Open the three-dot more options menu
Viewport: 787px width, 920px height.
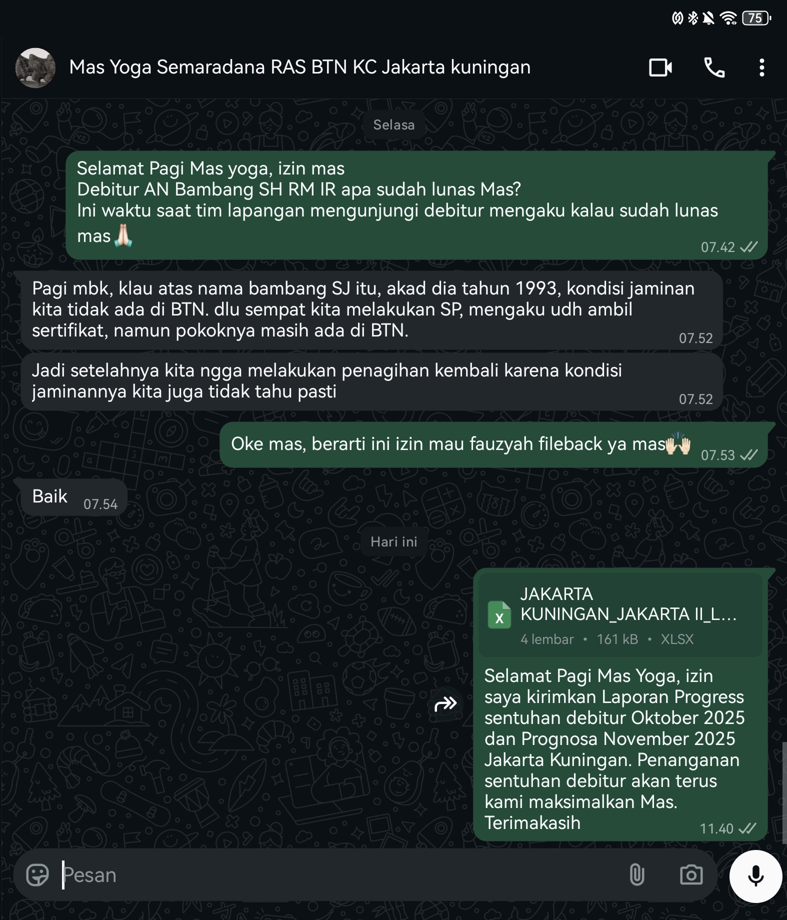click(x=761, y=67)
